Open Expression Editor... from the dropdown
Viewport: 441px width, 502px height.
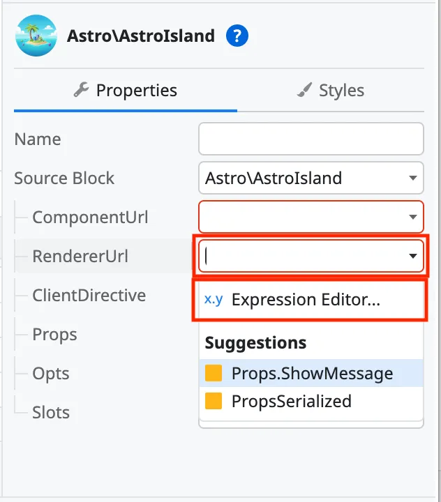click(x=306, y=300)
